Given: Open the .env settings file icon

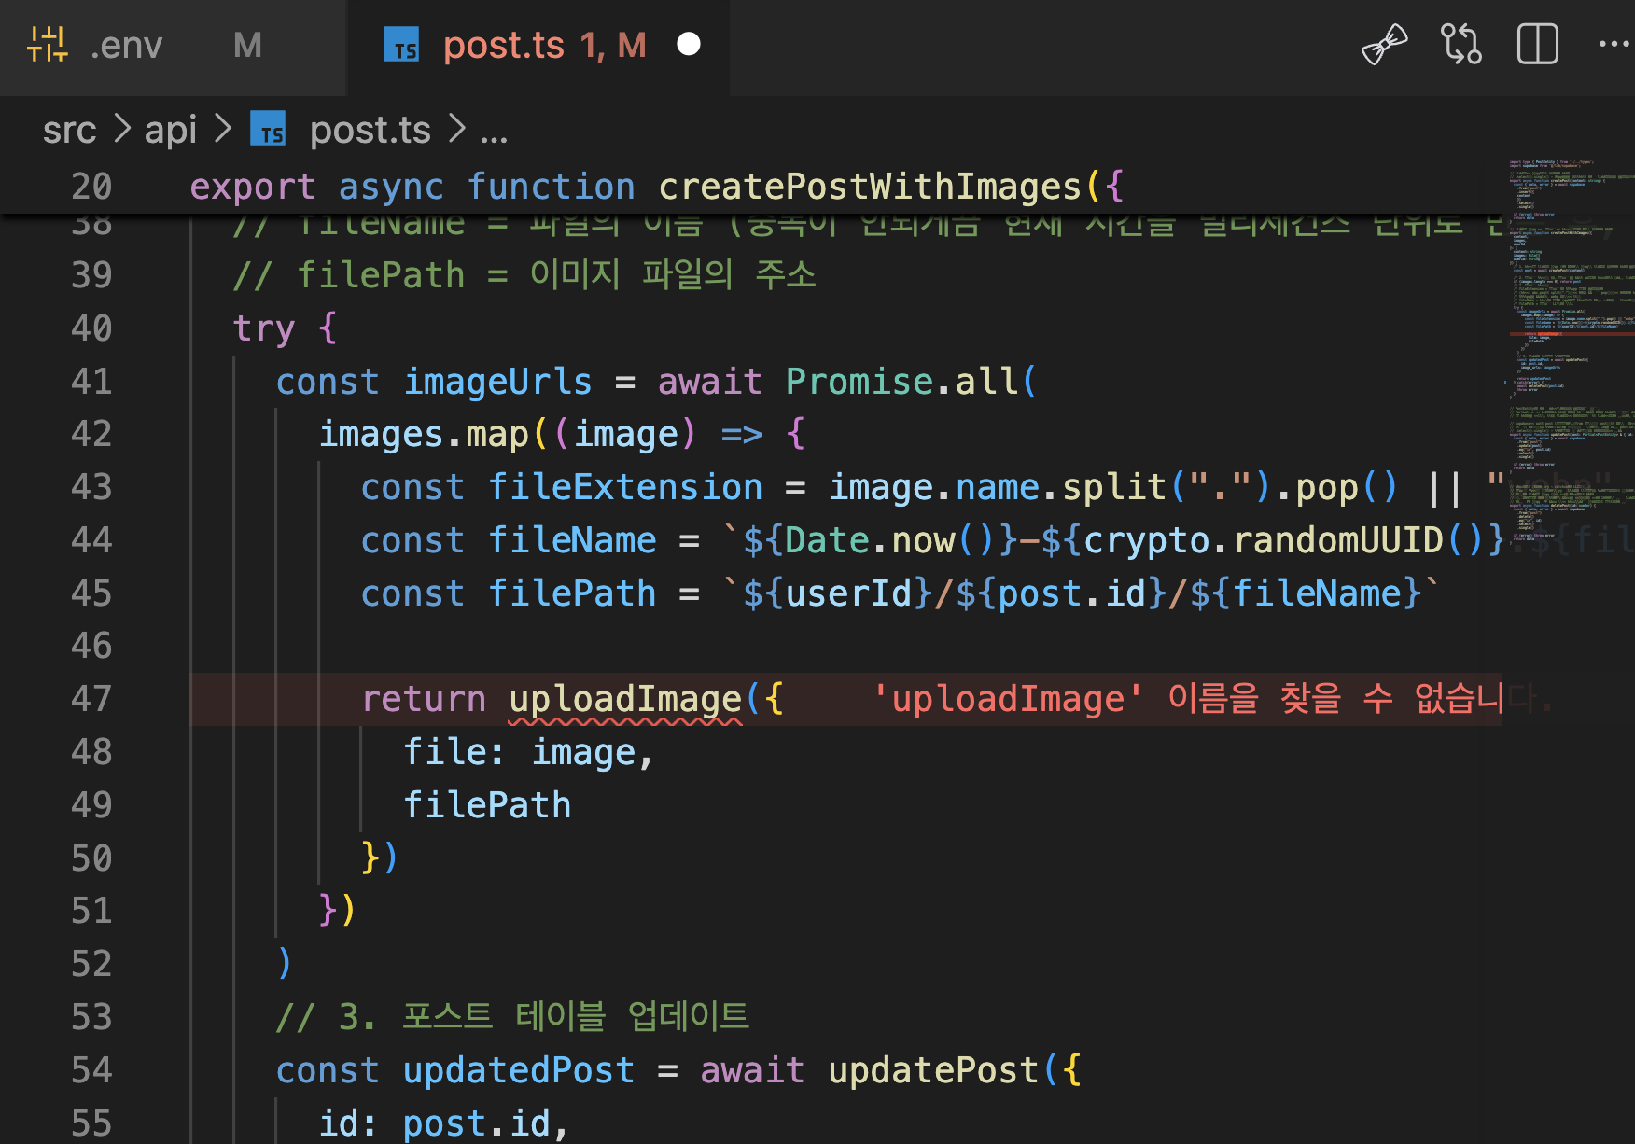Looking at the screenshot, I should [48, 45].
